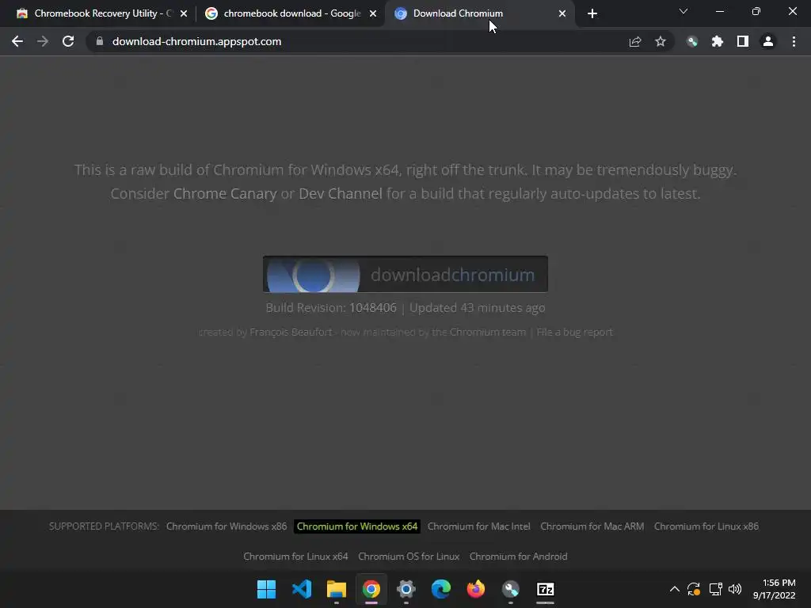Viewport: 811px width, 608px height.
Task: Click the sync update tray icon
Action: coord(694,589)
